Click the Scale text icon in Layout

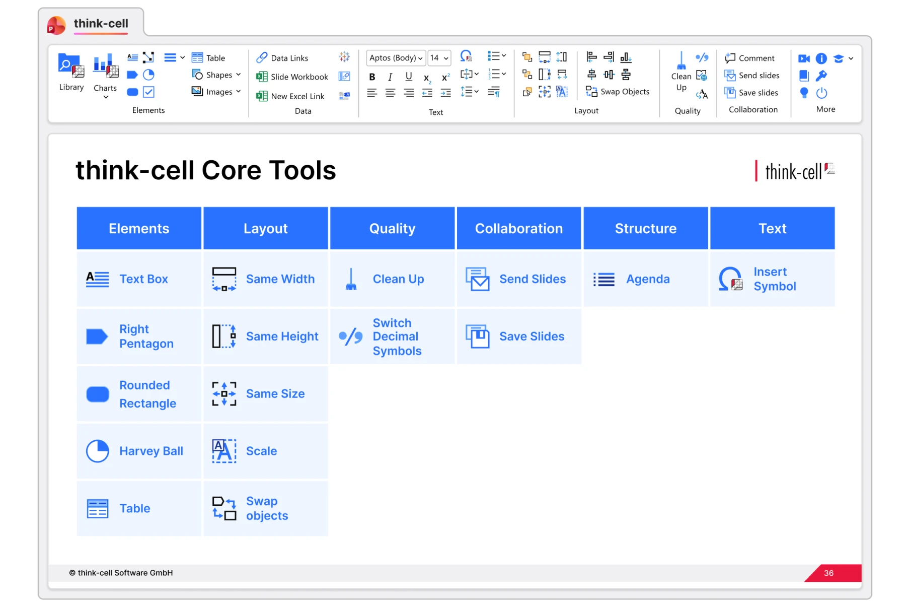(562, 92)
